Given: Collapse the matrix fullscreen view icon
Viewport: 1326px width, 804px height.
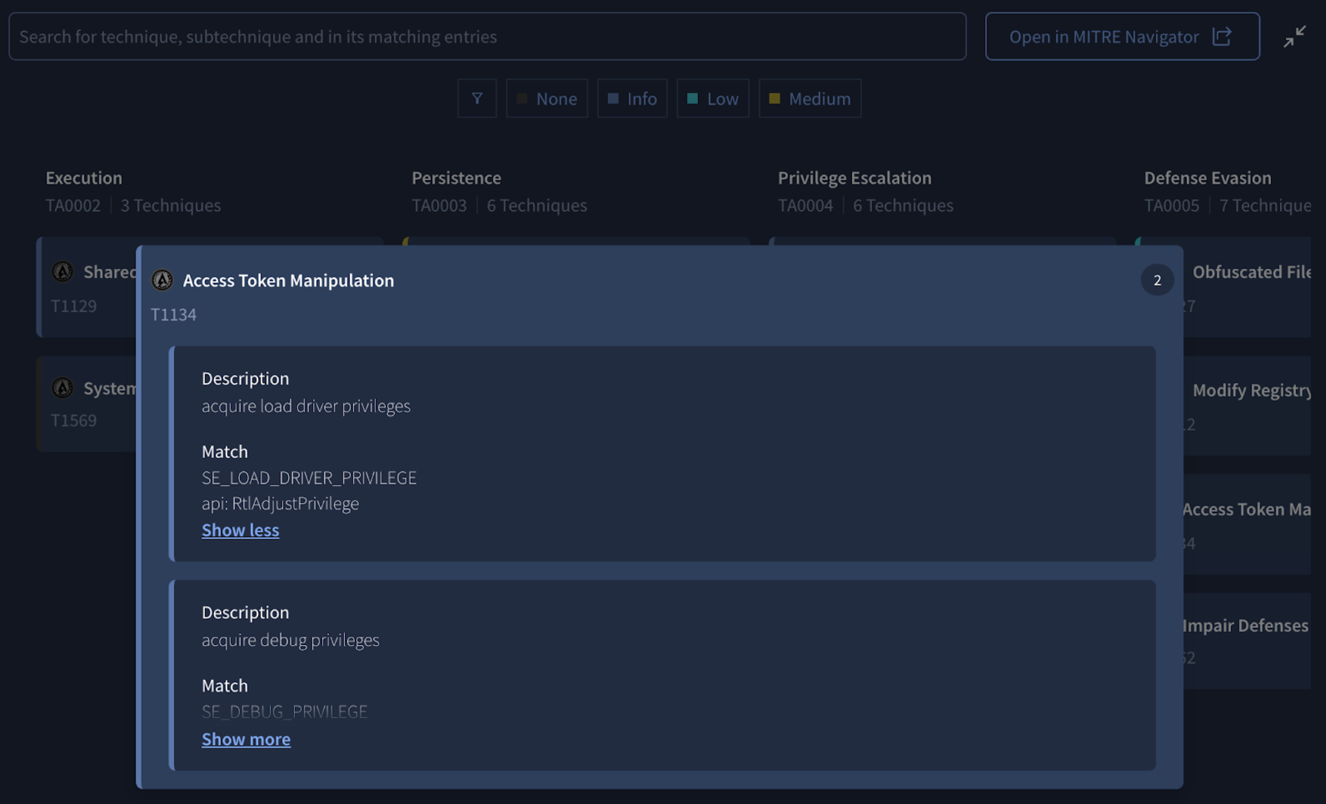Looking at the screenshot, I should click(1294, 36).
